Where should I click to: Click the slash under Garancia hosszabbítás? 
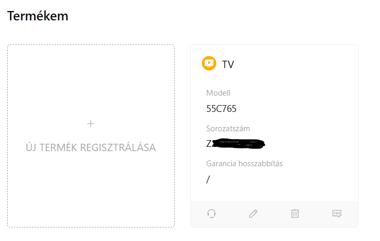208,179
